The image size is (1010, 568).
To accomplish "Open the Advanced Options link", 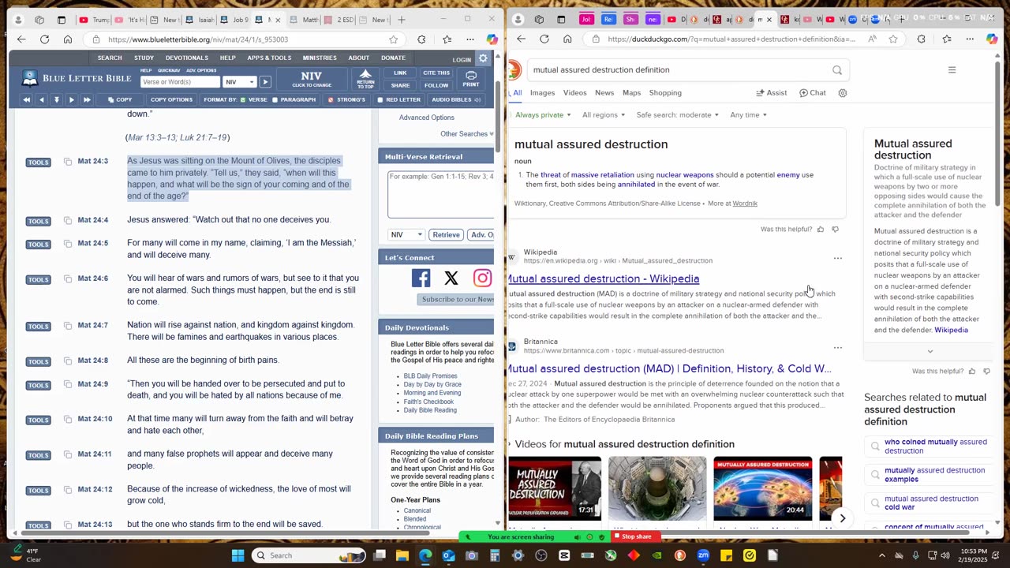I will point(426,118).
